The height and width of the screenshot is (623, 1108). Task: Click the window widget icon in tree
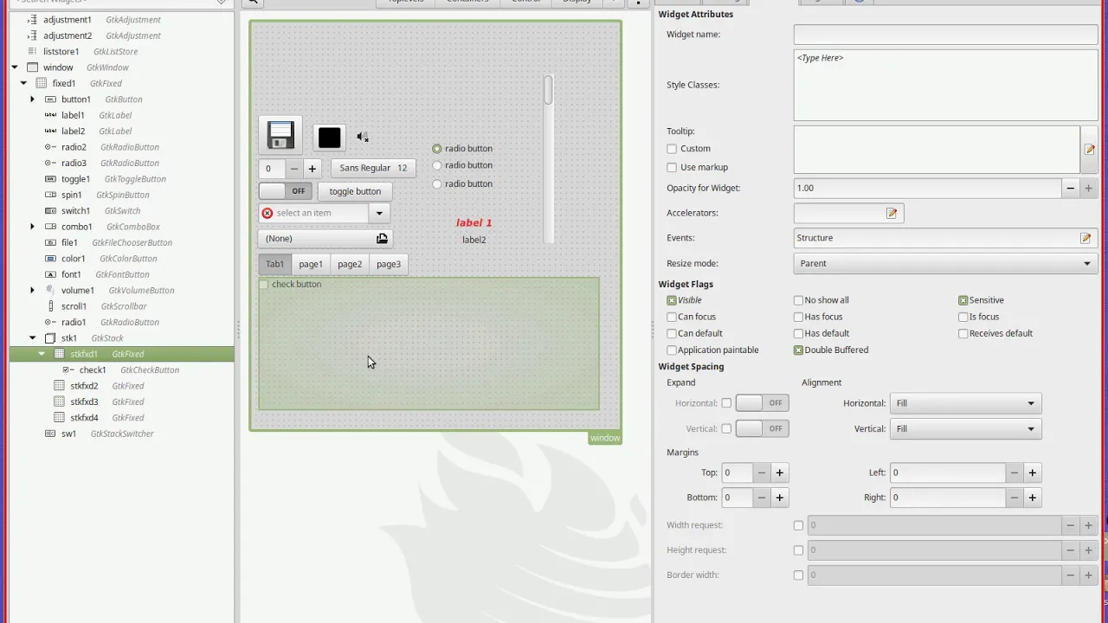[x=33, y=67]
